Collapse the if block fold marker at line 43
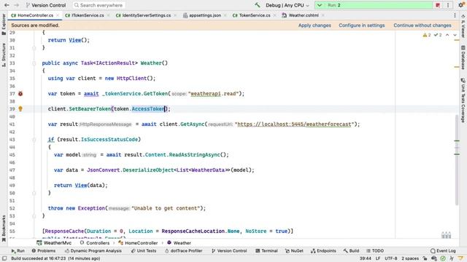The image size is (467, 262). 34,139
